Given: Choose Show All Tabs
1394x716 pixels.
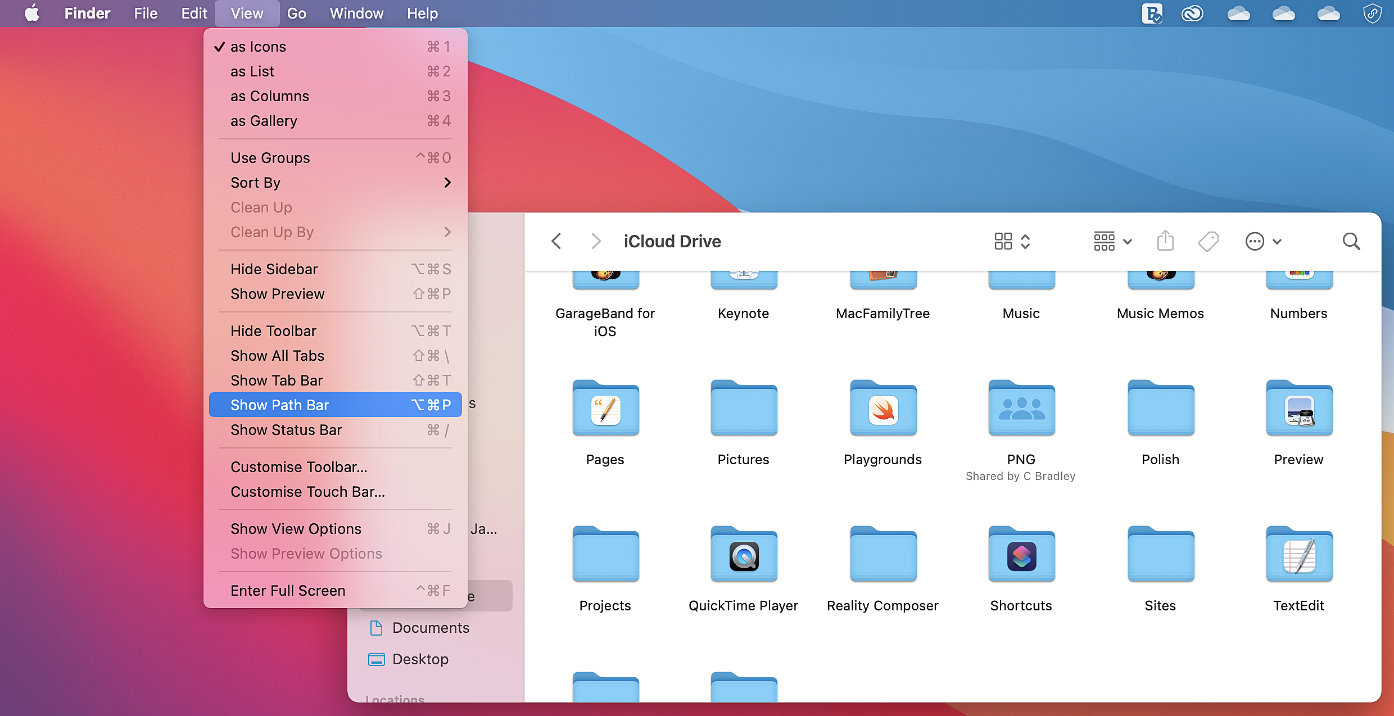Looking at the screenshot, I should pos(336,356).
